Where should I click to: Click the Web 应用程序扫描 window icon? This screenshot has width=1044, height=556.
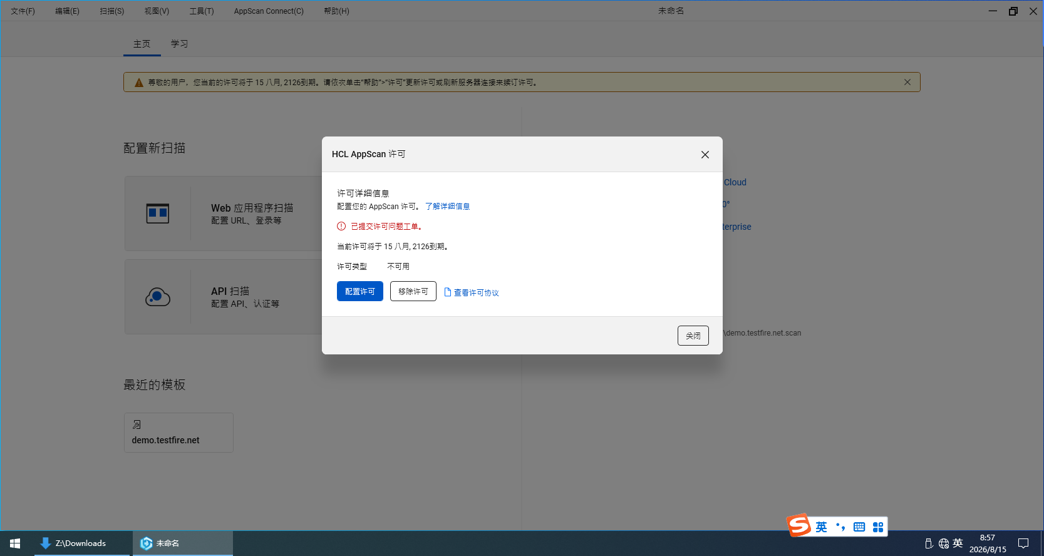tap(158, 214)
